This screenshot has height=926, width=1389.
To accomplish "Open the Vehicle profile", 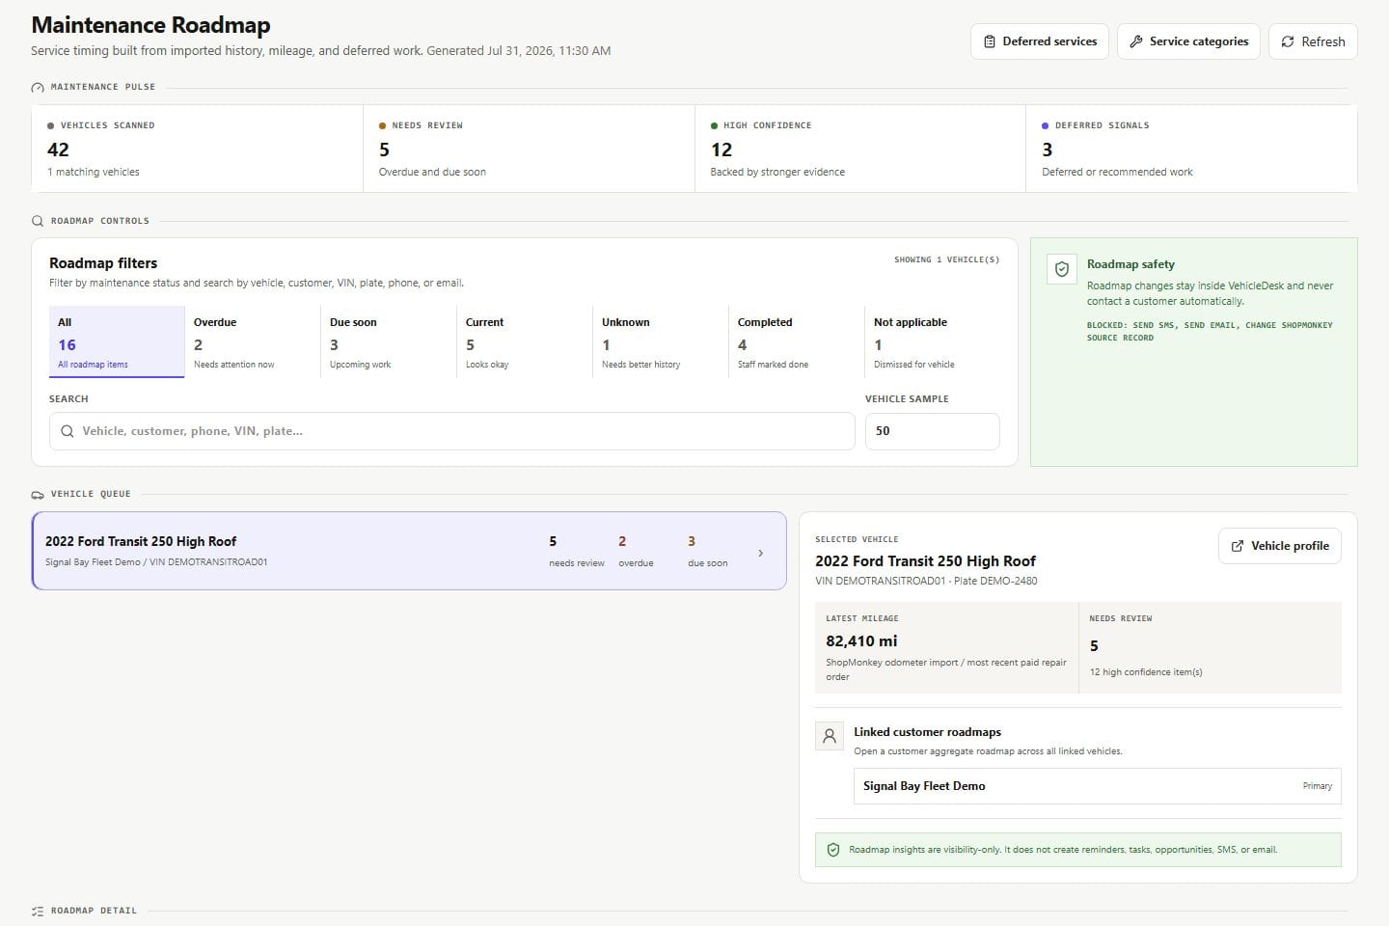I will (1280, 546).
